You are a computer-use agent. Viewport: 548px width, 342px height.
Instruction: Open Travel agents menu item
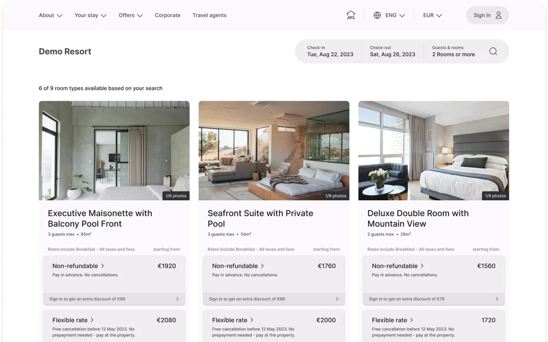click(x=209, y=15)
